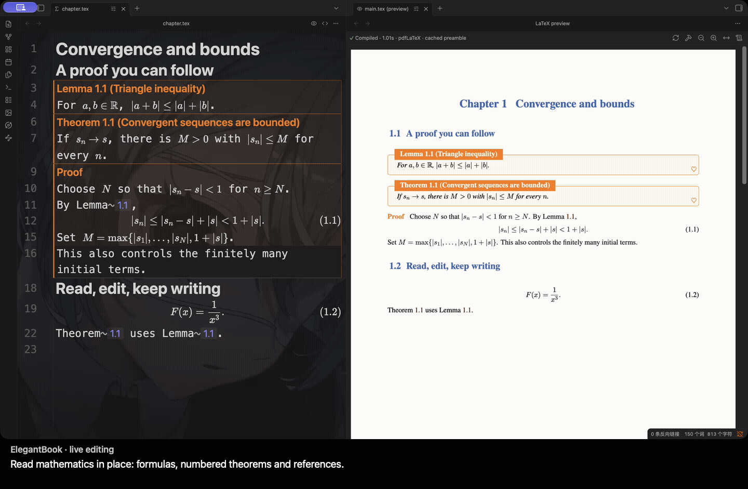The image size is (748, 489).
Task: Open the calendar daily note icon
Action: (x=8, y=62)
